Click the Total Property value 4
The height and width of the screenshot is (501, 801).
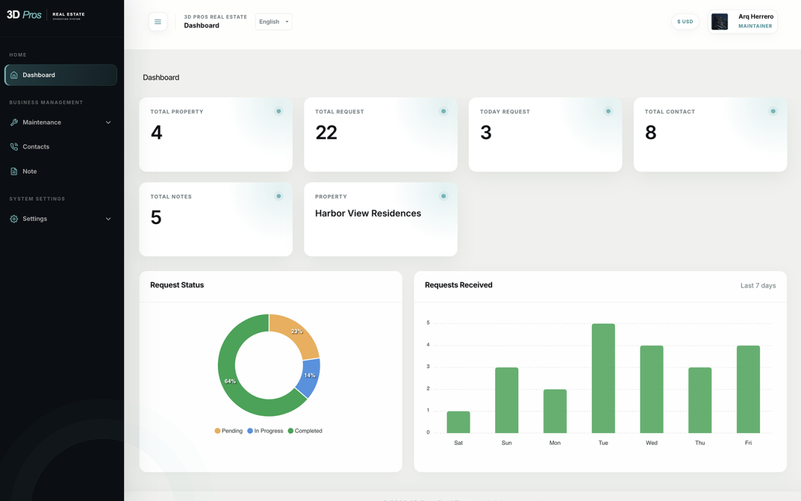pyautogui.click(x=157, y=133)
